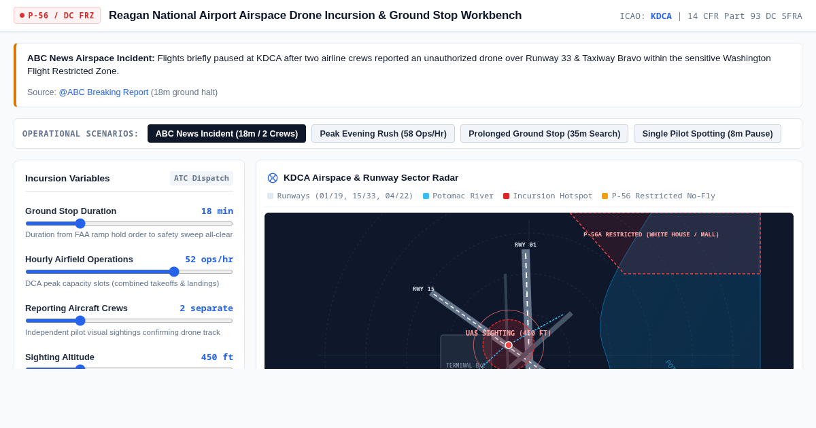The image size is (816, 428).
Task: Click the radar icon beside KDCA Airspace title
Action: point(273,178)
